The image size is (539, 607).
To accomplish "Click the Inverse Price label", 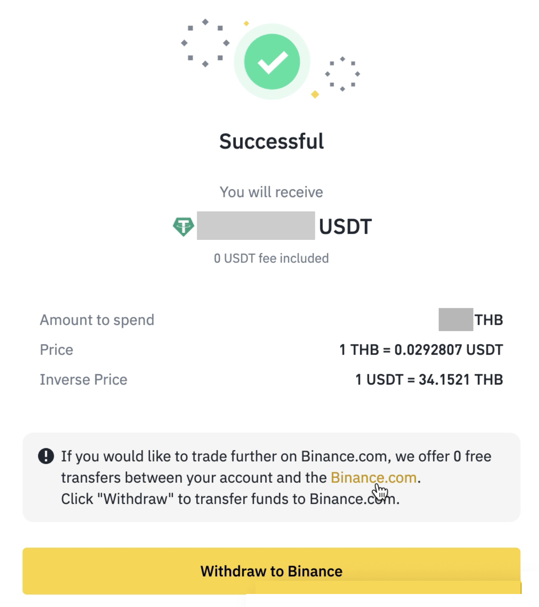I will [84, 380].
